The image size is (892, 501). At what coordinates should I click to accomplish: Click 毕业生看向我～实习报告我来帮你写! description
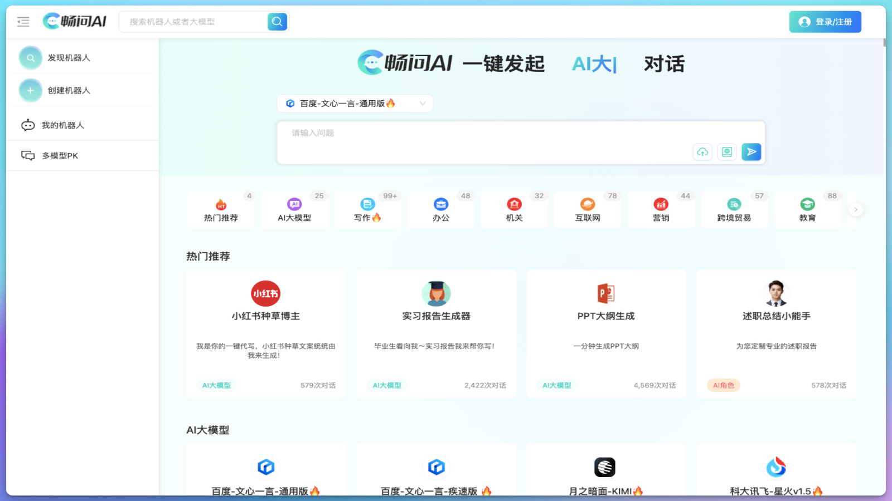pos(434,346)
